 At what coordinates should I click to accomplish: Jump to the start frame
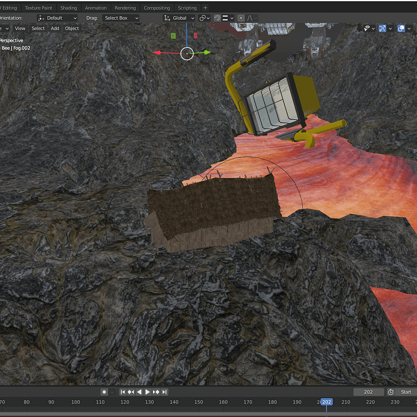(x=123, y=392)
